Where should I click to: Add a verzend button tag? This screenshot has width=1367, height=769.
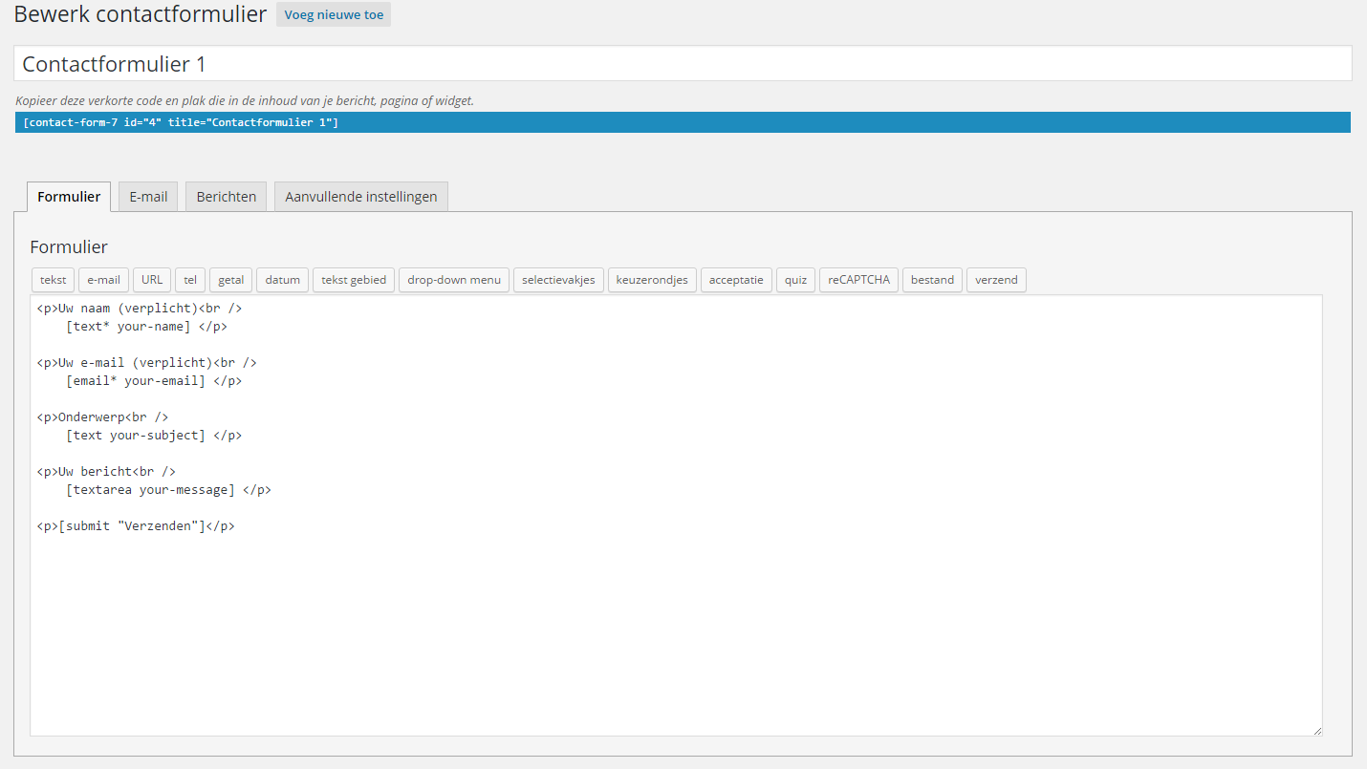996,279
